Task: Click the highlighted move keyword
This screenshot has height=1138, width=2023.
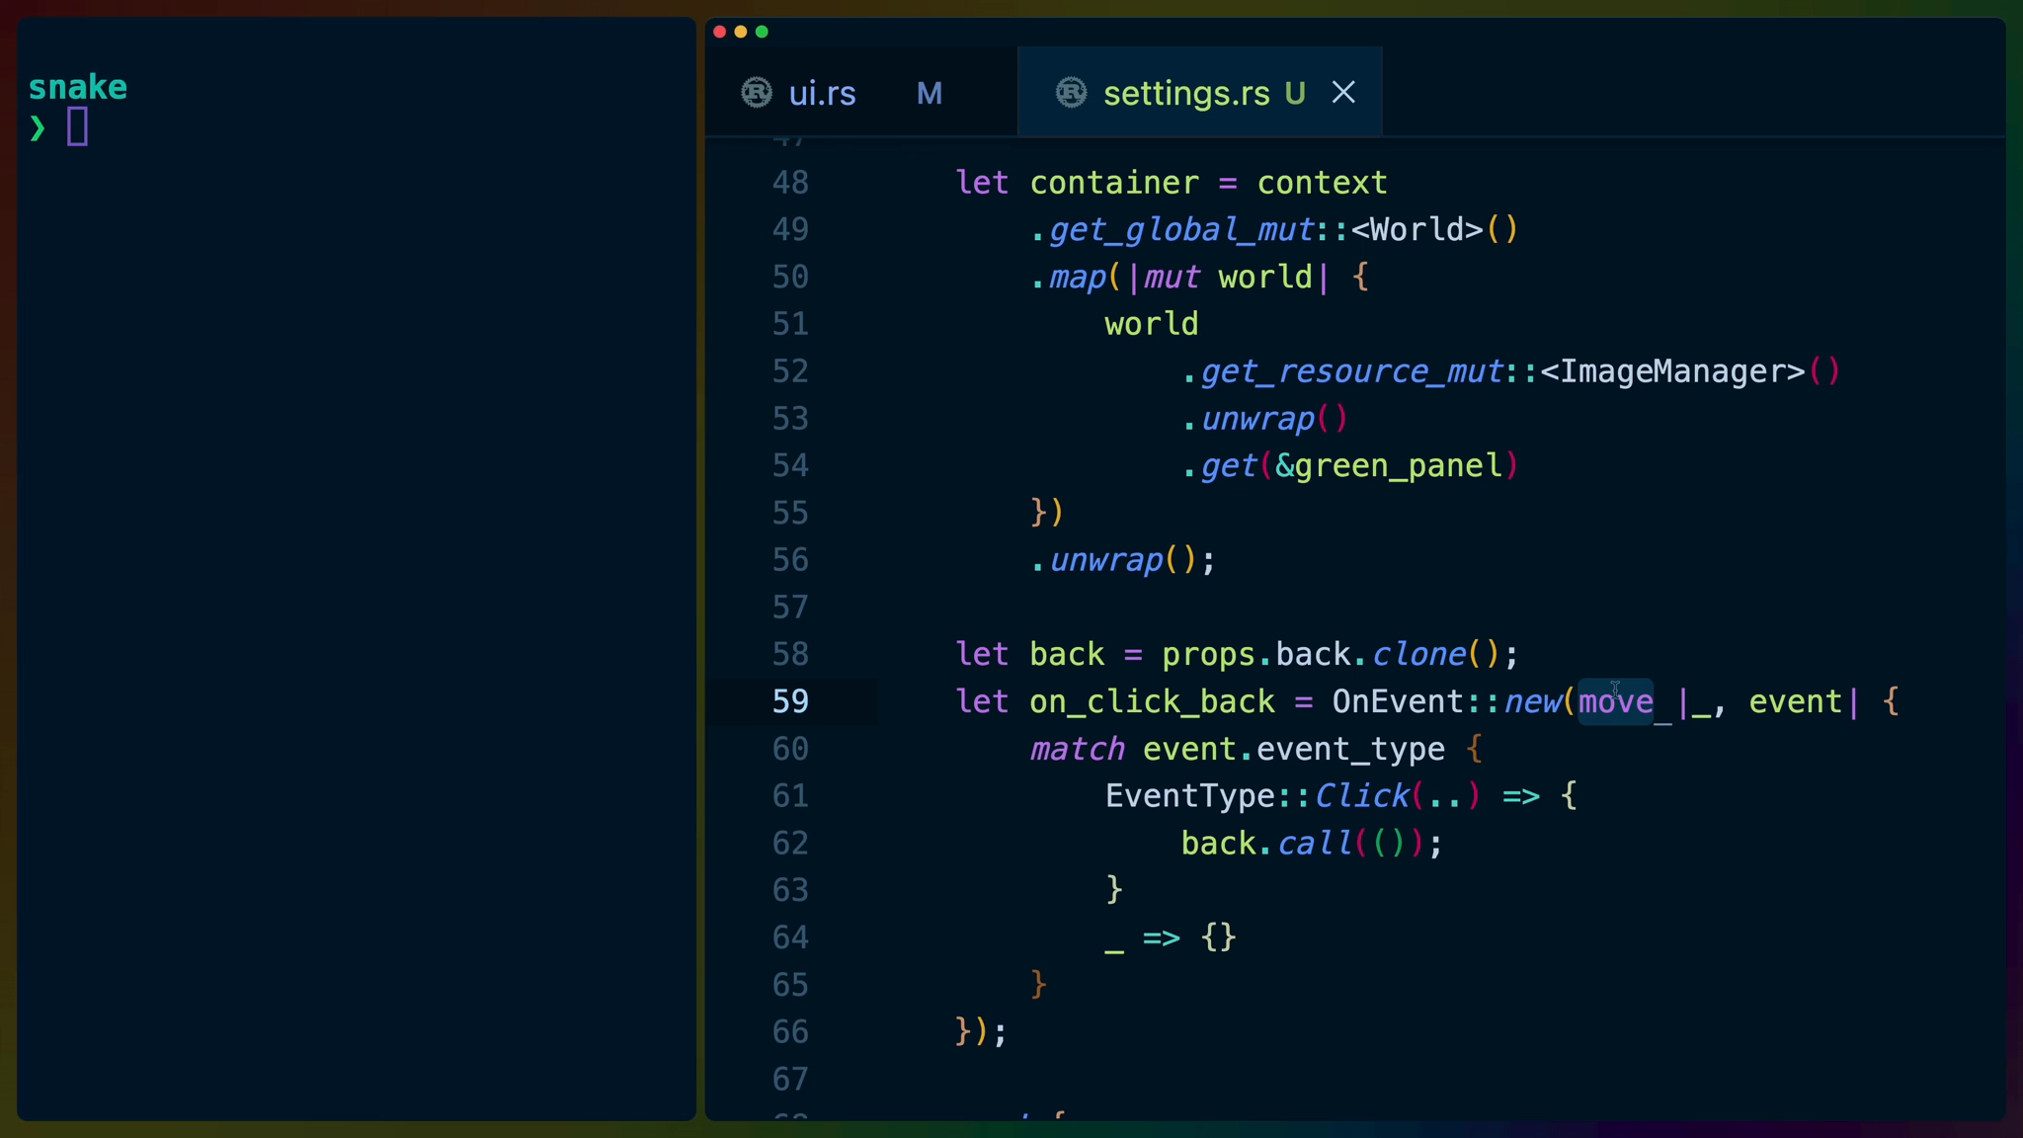Action: coord(1615,701)
